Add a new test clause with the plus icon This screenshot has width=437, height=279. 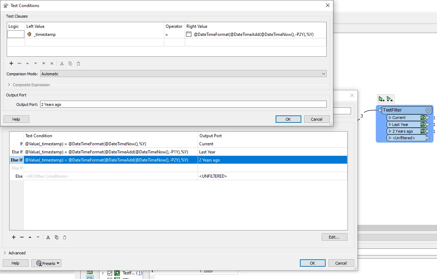pyautogui.click(x=11, y=63)
